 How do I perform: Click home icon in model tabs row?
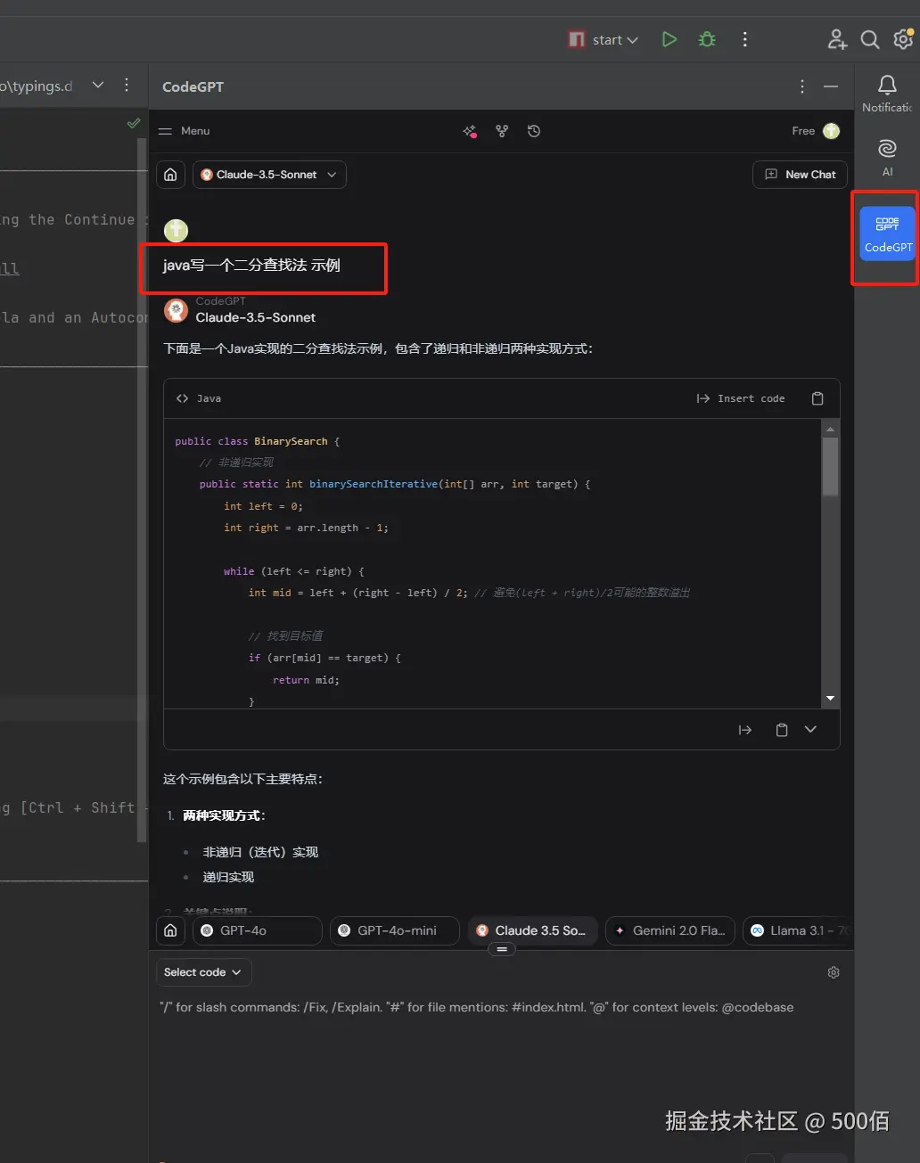pos(170,930)
